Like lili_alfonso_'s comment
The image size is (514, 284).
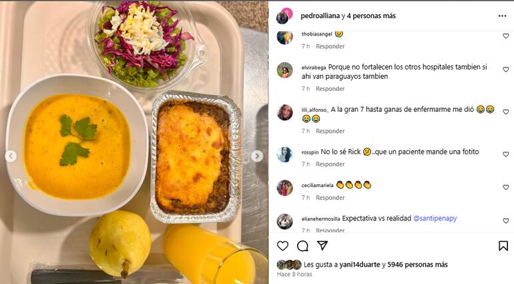pos(506,112)
